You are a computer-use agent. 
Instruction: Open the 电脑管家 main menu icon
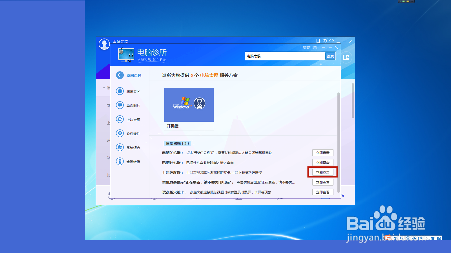[x=338, y=41]
